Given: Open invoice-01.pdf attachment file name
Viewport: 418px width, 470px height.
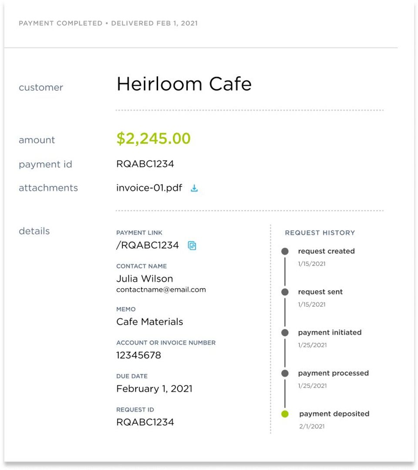Looking at the screenshot, I should (x=149, y=188).
